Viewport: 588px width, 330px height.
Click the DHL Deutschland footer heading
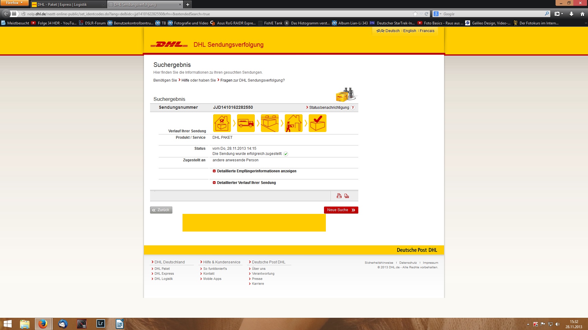click(170, 262)
